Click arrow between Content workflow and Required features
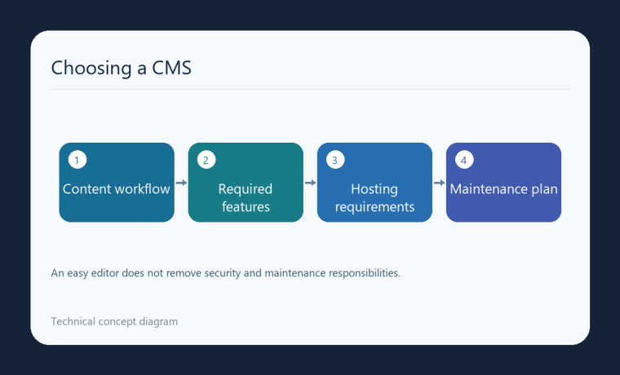Image resolution: width=620 pixels, height=375 pixels. [181, 183]
